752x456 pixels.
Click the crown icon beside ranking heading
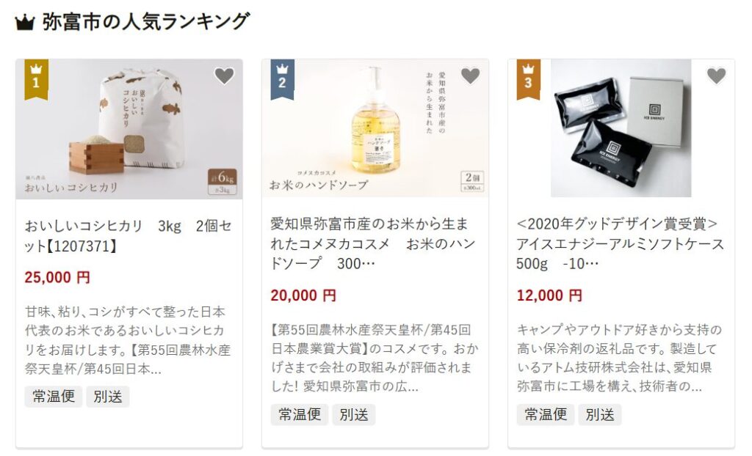[24, 22]
